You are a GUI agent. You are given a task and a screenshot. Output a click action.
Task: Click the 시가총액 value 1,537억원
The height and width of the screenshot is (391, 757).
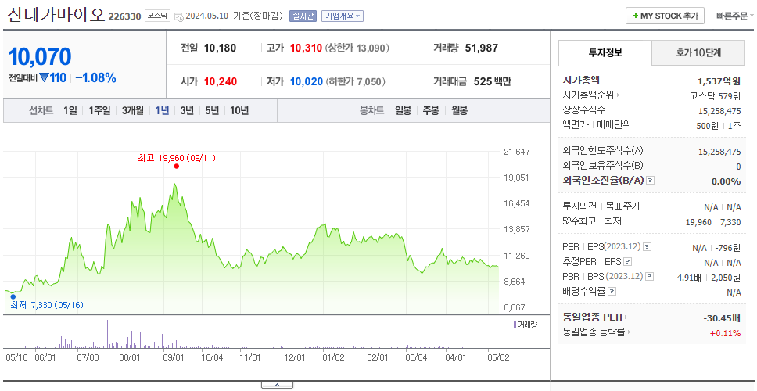[x=719, y=81]
